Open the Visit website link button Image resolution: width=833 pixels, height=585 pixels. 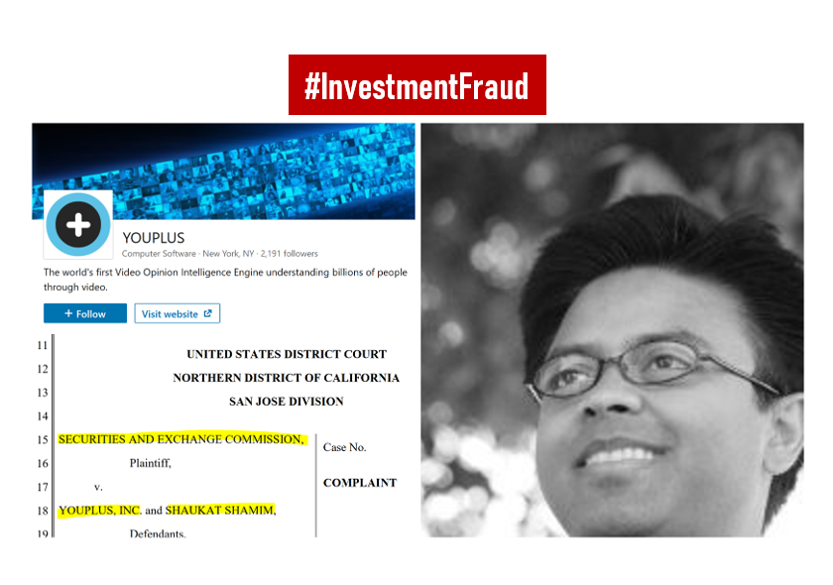point(177,313)
